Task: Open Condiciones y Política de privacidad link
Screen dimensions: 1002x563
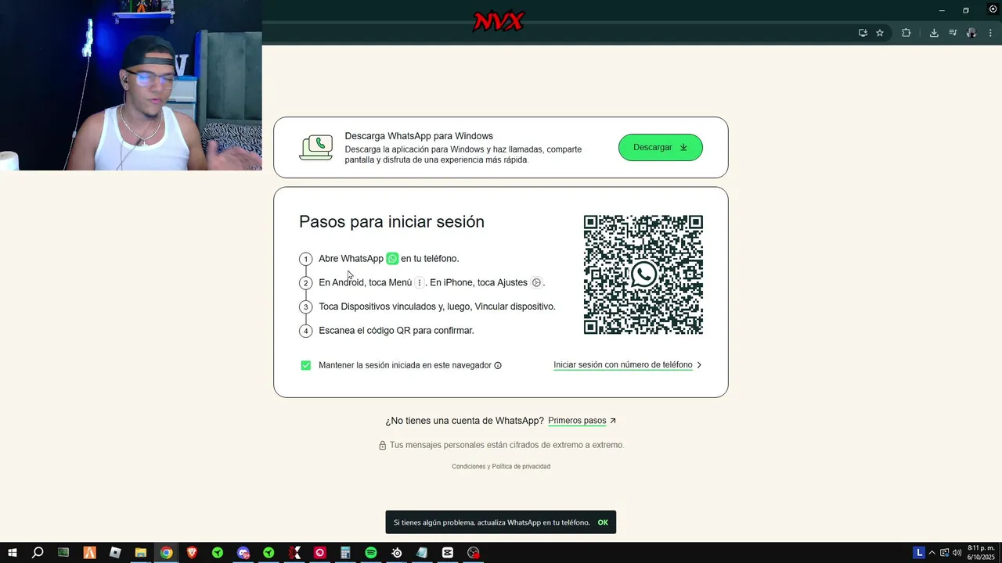Action: (501, 467)
